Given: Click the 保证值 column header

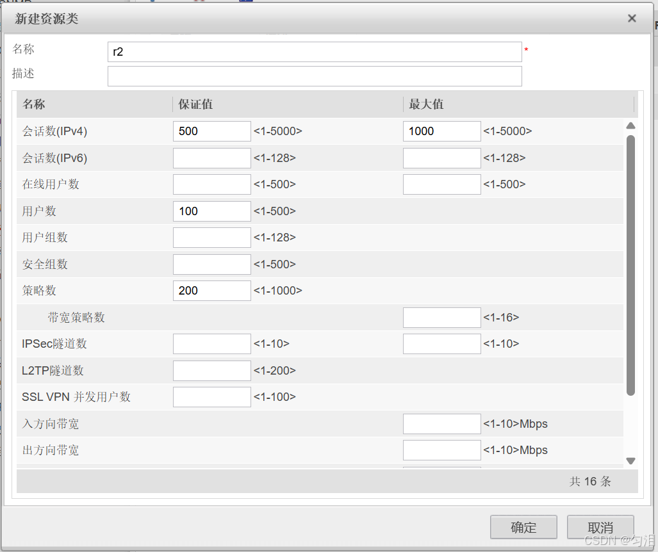Looking at the screenshot, I should point(288,104).
